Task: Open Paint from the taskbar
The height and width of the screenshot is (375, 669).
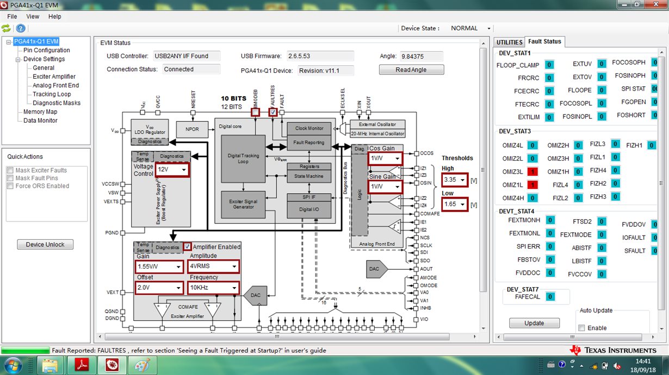Action: pos(141,365)
